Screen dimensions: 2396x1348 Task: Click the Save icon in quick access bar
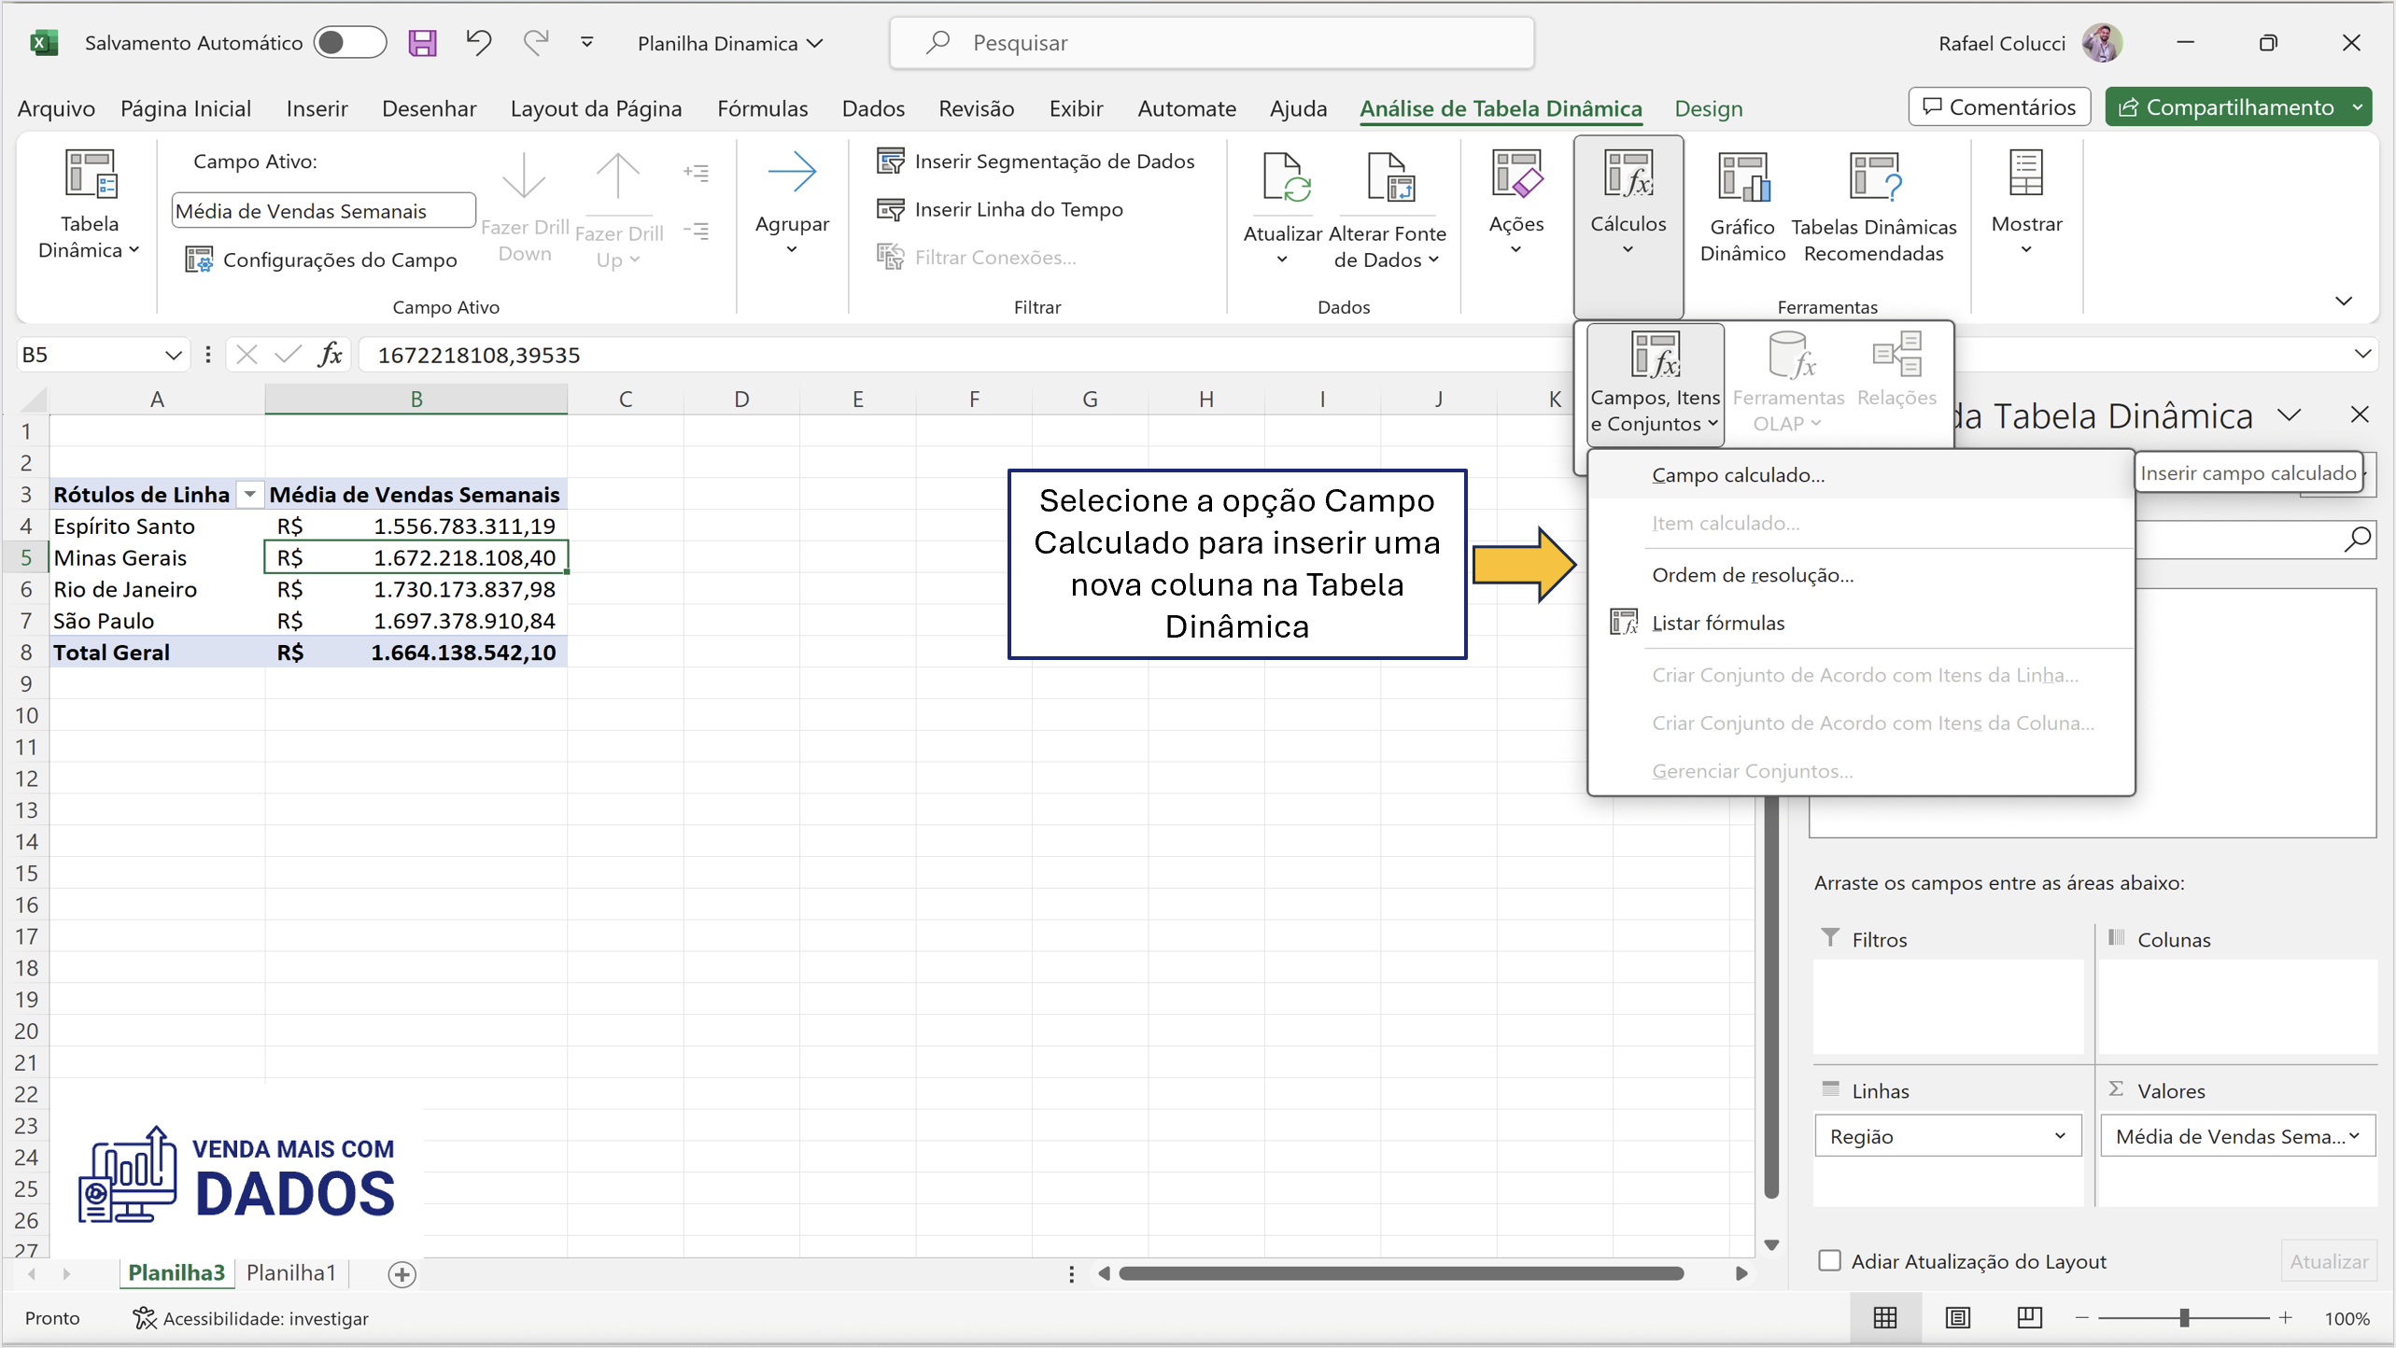pyautogui.click(x=422, y=43)
